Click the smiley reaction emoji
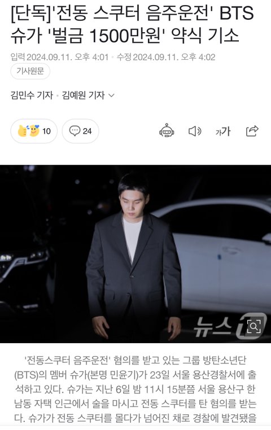The image size is (271, 430). tap(34, 130)
